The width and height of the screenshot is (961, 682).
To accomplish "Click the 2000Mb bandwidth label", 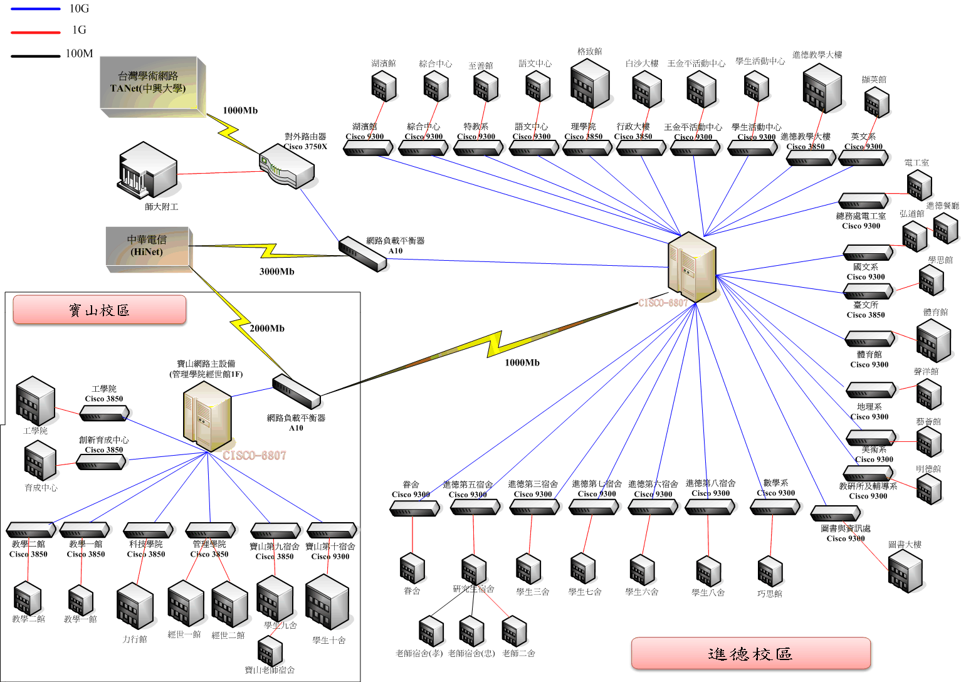I will click(x=267, y=328).
